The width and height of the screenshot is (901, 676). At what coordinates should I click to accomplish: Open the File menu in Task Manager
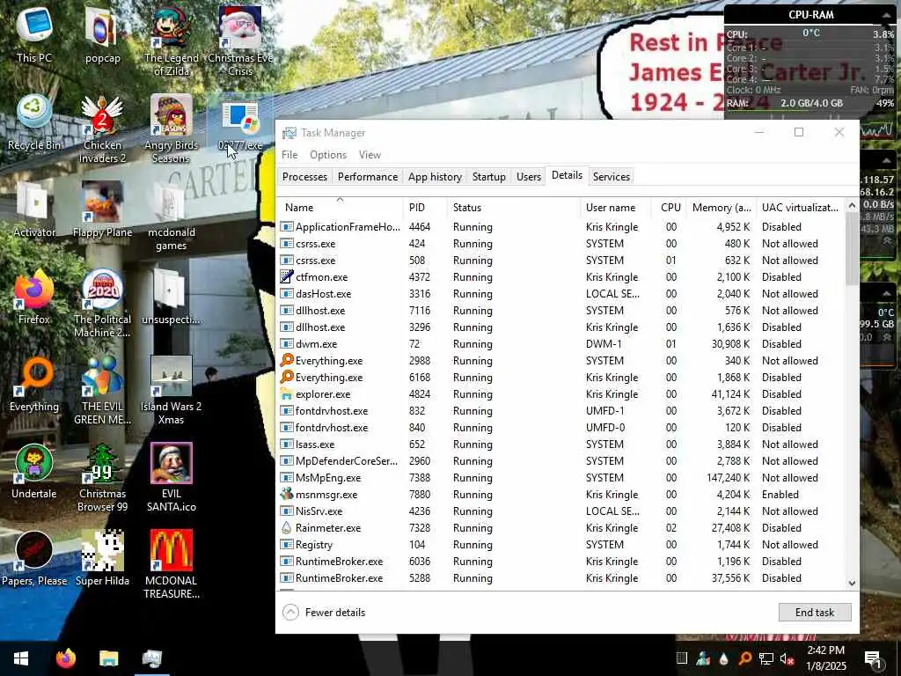pos(289,155)
